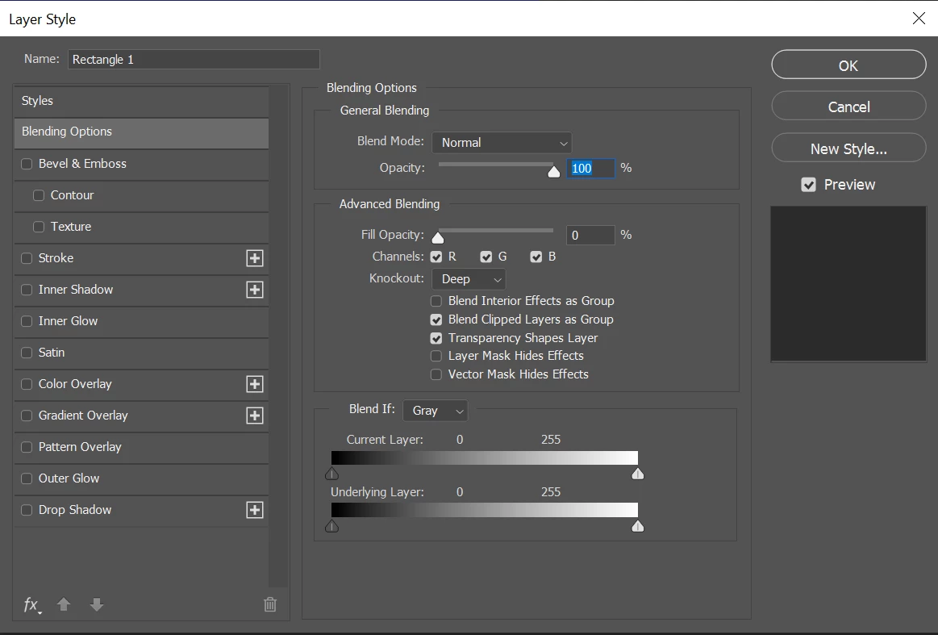Add another Color Overlay with plus icon
Screen dimensions: 938x635
255,384
